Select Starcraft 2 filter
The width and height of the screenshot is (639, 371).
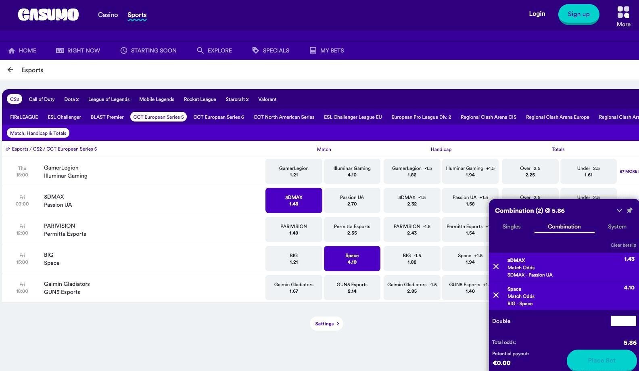coord(237,99)
